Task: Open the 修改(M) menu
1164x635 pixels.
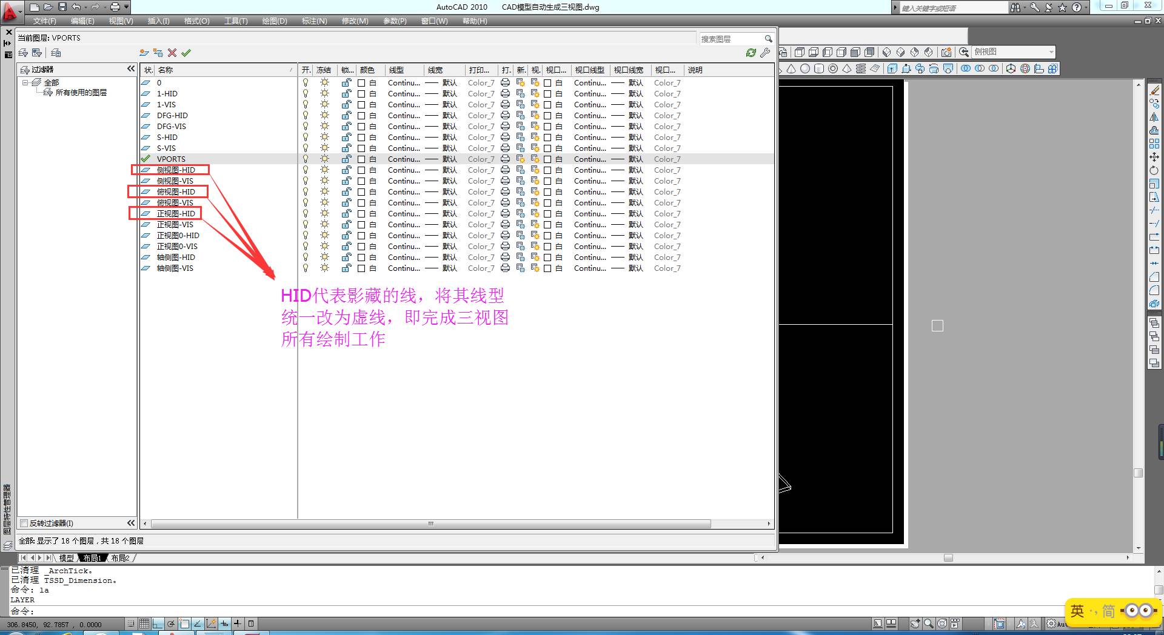Action: coord(355,21)
